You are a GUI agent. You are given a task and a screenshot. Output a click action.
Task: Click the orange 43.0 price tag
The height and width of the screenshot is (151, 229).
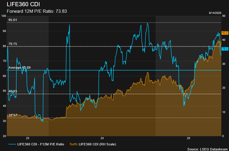coord(225,33)
